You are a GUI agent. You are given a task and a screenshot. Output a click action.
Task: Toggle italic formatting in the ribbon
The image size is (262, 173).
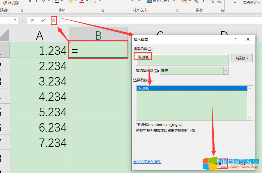36,1
